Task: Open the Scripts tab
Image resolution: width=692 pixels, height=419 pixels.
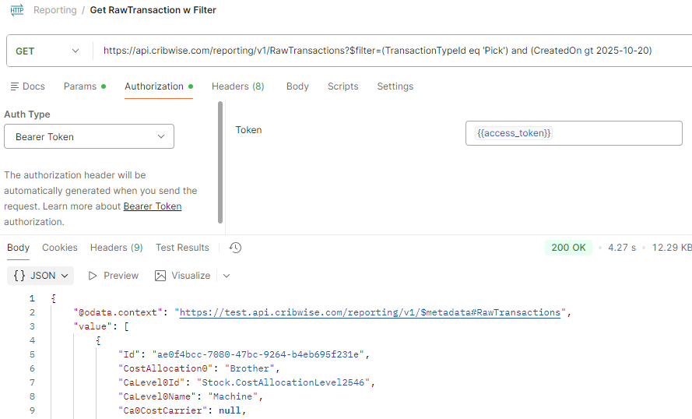Action: tap(343, 86)
